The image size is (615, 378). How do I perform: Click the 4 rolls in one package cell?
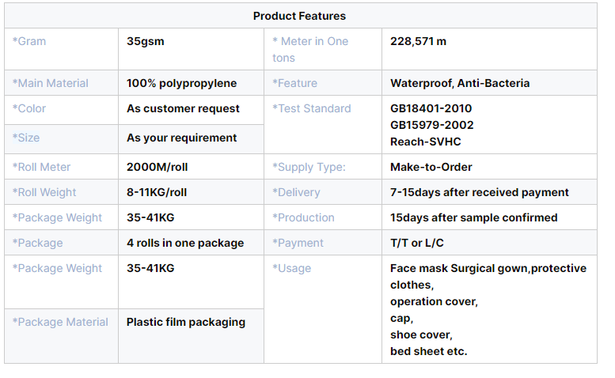tap(185, 243)
